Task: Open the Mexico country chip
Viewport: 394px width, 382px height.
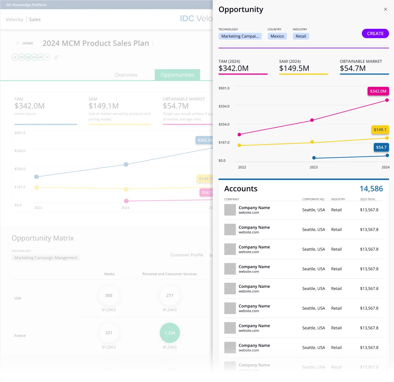Action: coord(277,36)
